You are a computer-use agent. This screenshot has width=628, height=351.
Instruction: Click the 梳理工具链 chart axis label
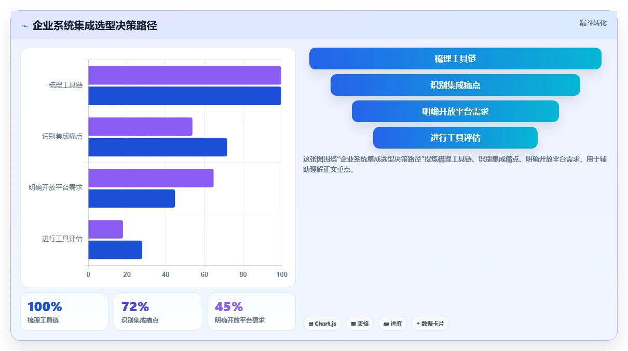pos(65,85)
